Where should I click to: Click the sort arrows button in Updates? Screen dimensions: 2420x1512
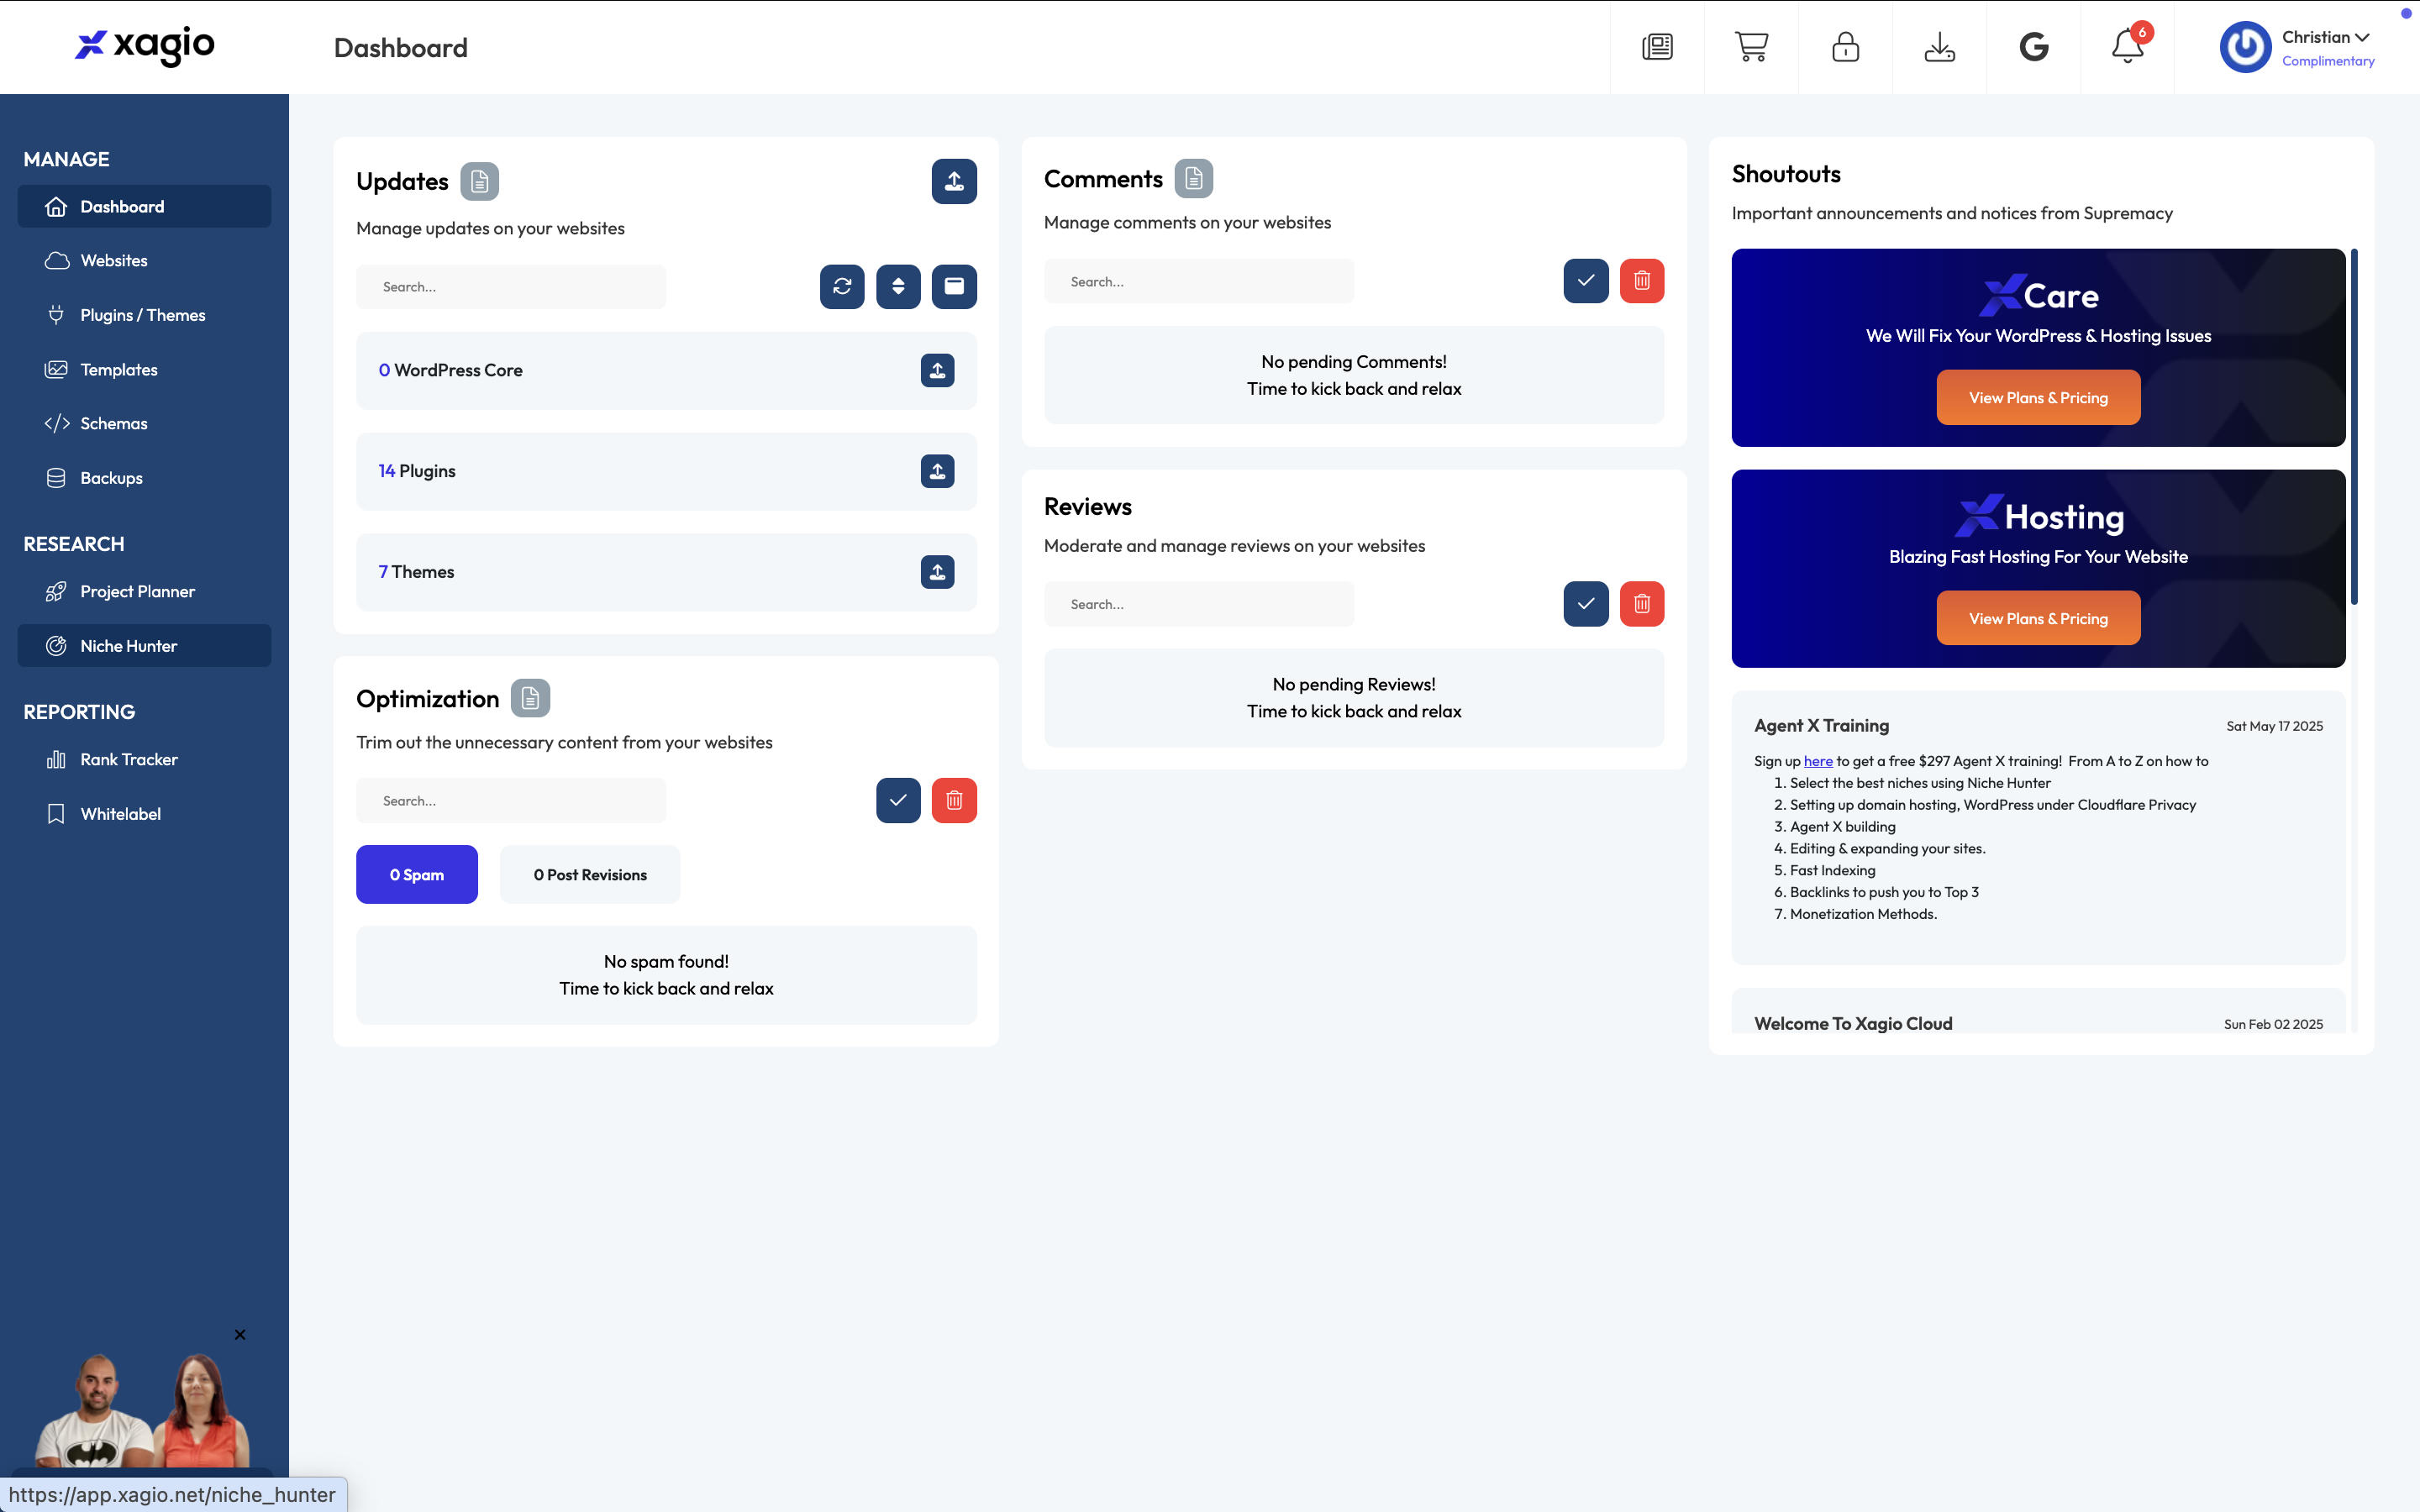898,286
